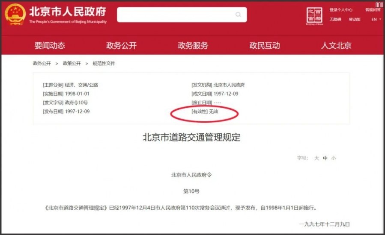Click the 无障碍 accessibility link

tap(335, 19)
